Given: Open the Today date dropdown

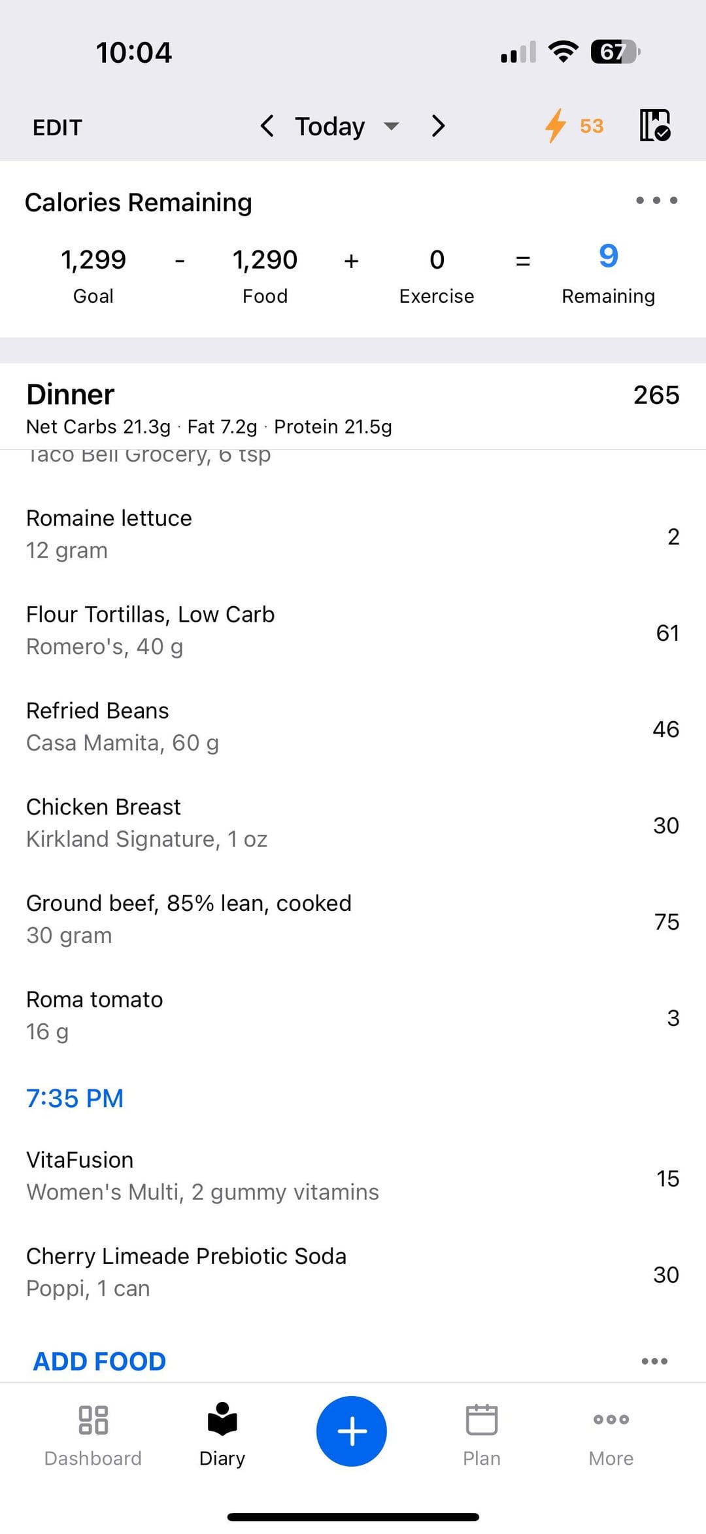Looking at the screenshot, I should (346, 126).
